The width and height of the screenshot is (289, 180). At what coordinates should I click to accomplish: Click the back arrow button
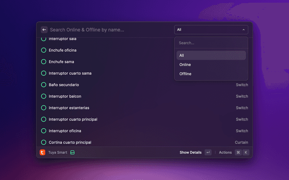pos(44,30)
